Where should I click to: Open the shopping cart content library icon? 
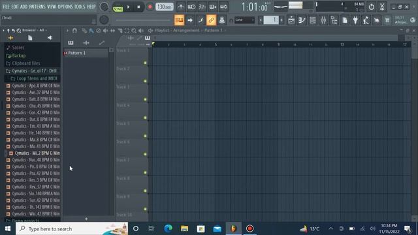[x=387, y=20]
